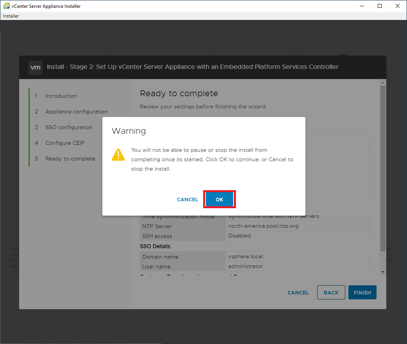
Task: Minimize the installer window
Action: point(362,6)
